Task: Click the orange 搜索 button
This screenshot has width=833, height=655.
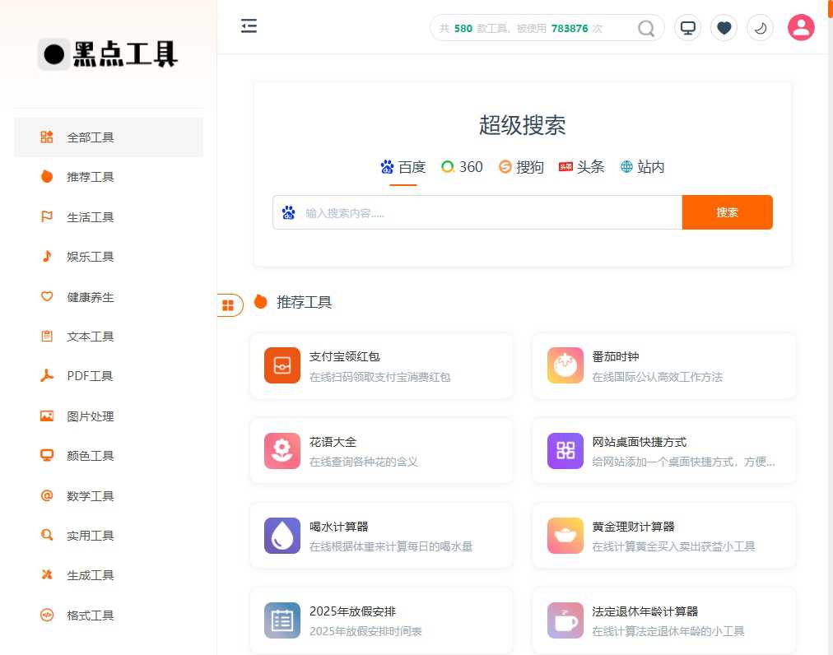Action: point(727,211)
